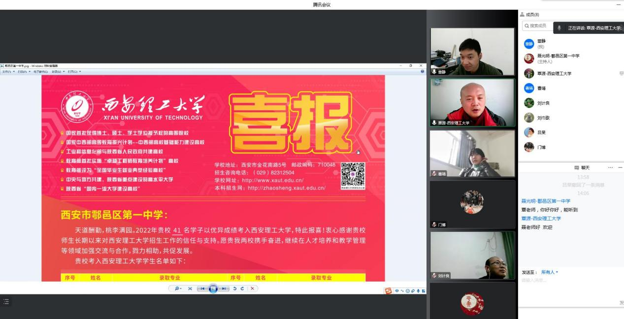Click URL http://zhaosheng.xaut.edu.cn/ on poster

tap(287, 188)
